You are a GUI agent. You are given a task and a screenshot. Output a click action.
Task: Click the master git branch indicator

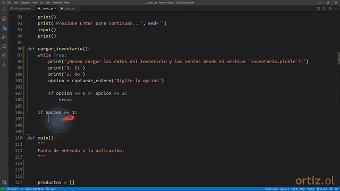tap(12, 189)
